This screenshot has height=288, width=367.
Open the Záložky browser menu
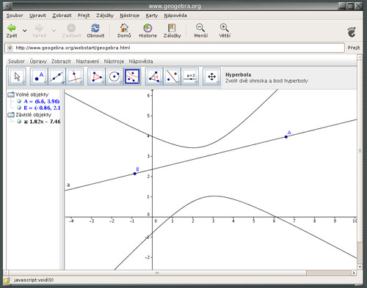pyautogui.click(x=105, y=15)
